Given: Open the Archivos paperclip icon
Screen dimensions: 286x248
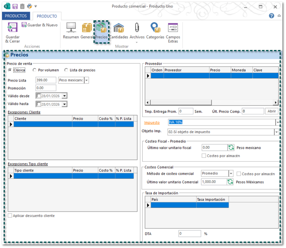Looking at the screenshot, I should pyautogui.click(x=137, y=28).
